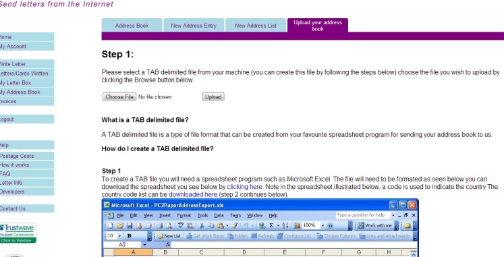Viewport: 504px width, 257px height.
Task: Open the Edit menu in Excel
Action: pos(134,215)
